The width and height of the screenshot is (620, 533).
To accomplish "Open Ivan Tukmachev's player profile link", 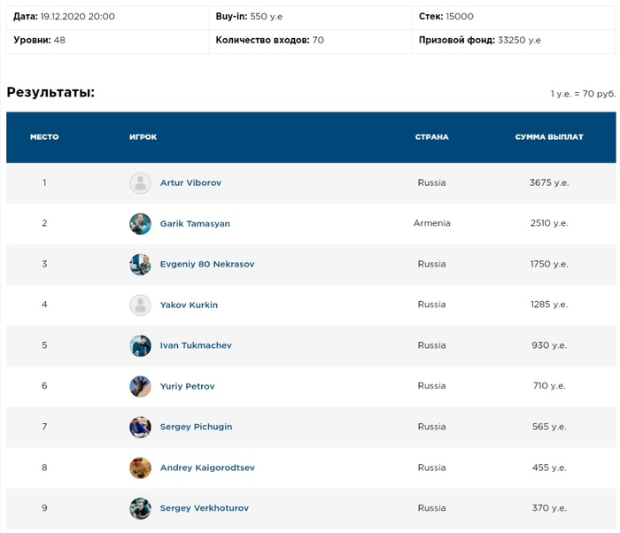I will pos(196,345).
